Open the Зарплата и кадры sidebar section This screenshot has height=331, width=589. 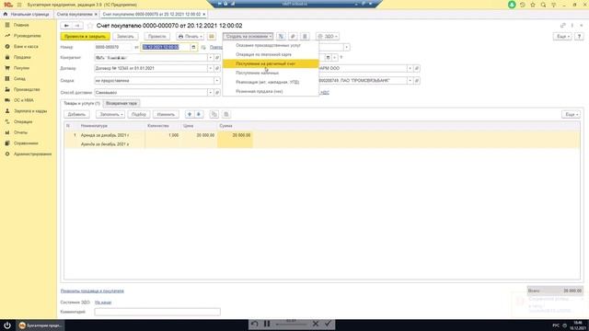click(30, 111)
